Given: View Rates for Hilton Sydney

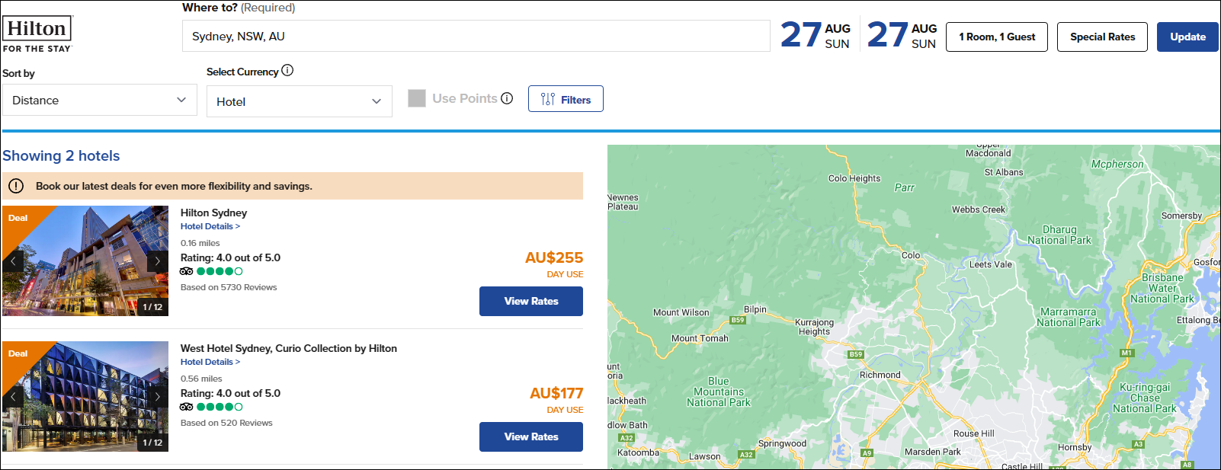Looking at the screenshot, I should pos(531,301).
